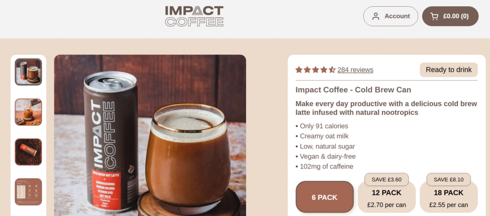This screenshot has width=490, height=216.
Task: Choose the 18 PACK option
Action: 448,198
